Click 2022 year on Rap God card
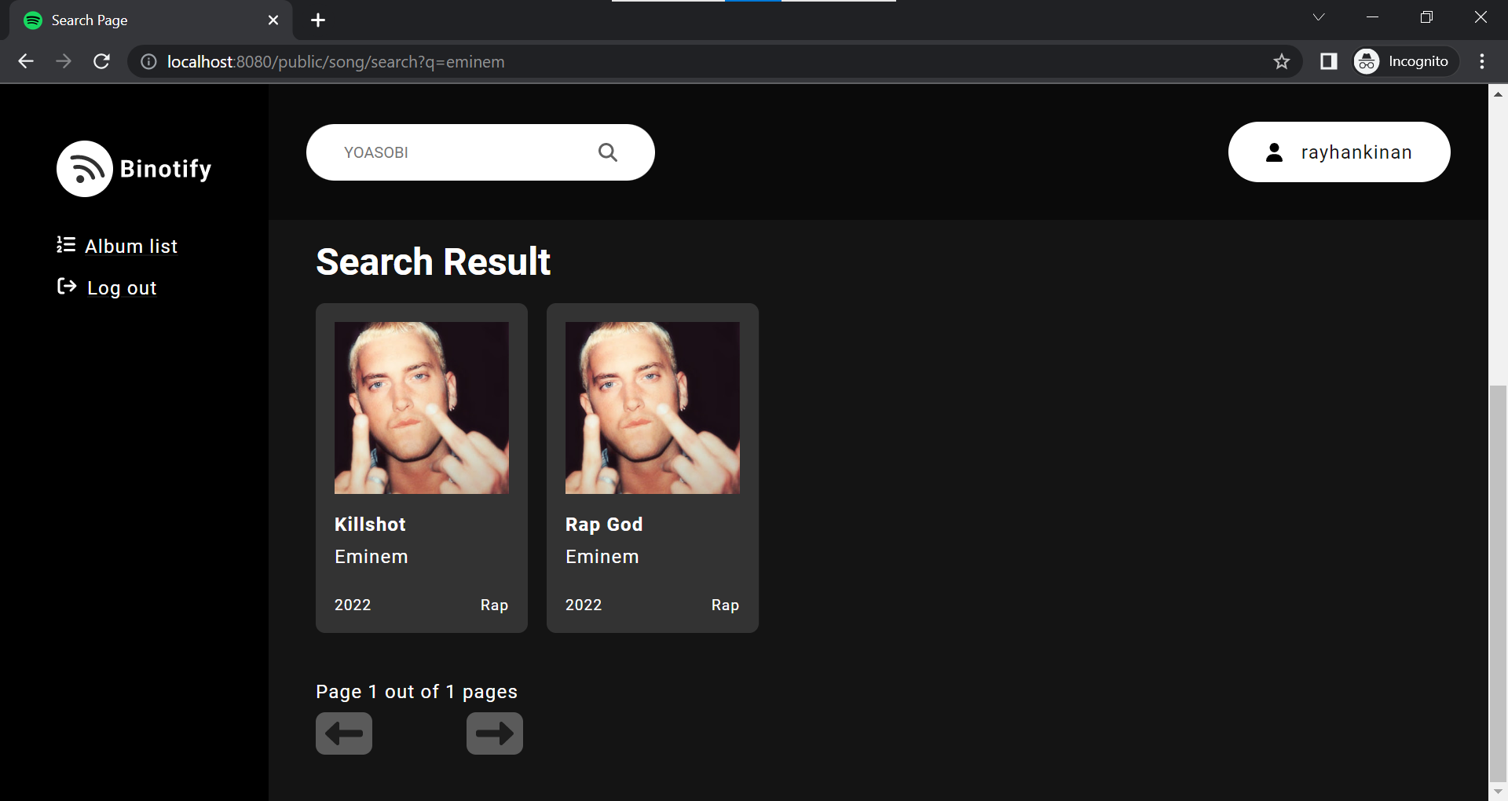1508x801 pixels. [584, 605]
